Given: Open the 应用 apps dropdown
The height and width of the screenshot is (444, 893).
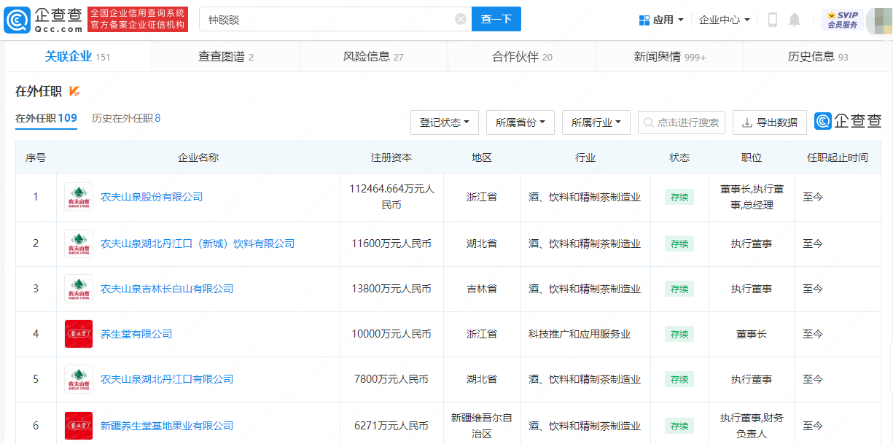Looking at the screenshot, I should (x=661, y=20).
